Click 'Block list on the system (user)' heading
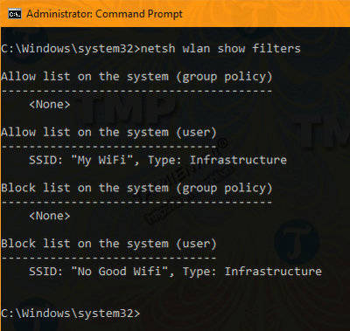The image size is (350, 331). 108,244
